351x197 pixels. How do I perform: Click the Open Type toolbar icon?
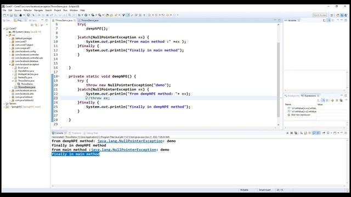pos(107,15)
